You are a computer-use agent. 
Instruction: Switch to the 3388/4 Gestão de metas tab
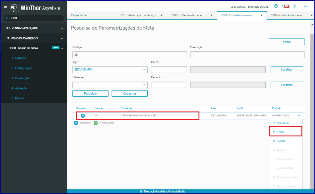click(286, 15)
